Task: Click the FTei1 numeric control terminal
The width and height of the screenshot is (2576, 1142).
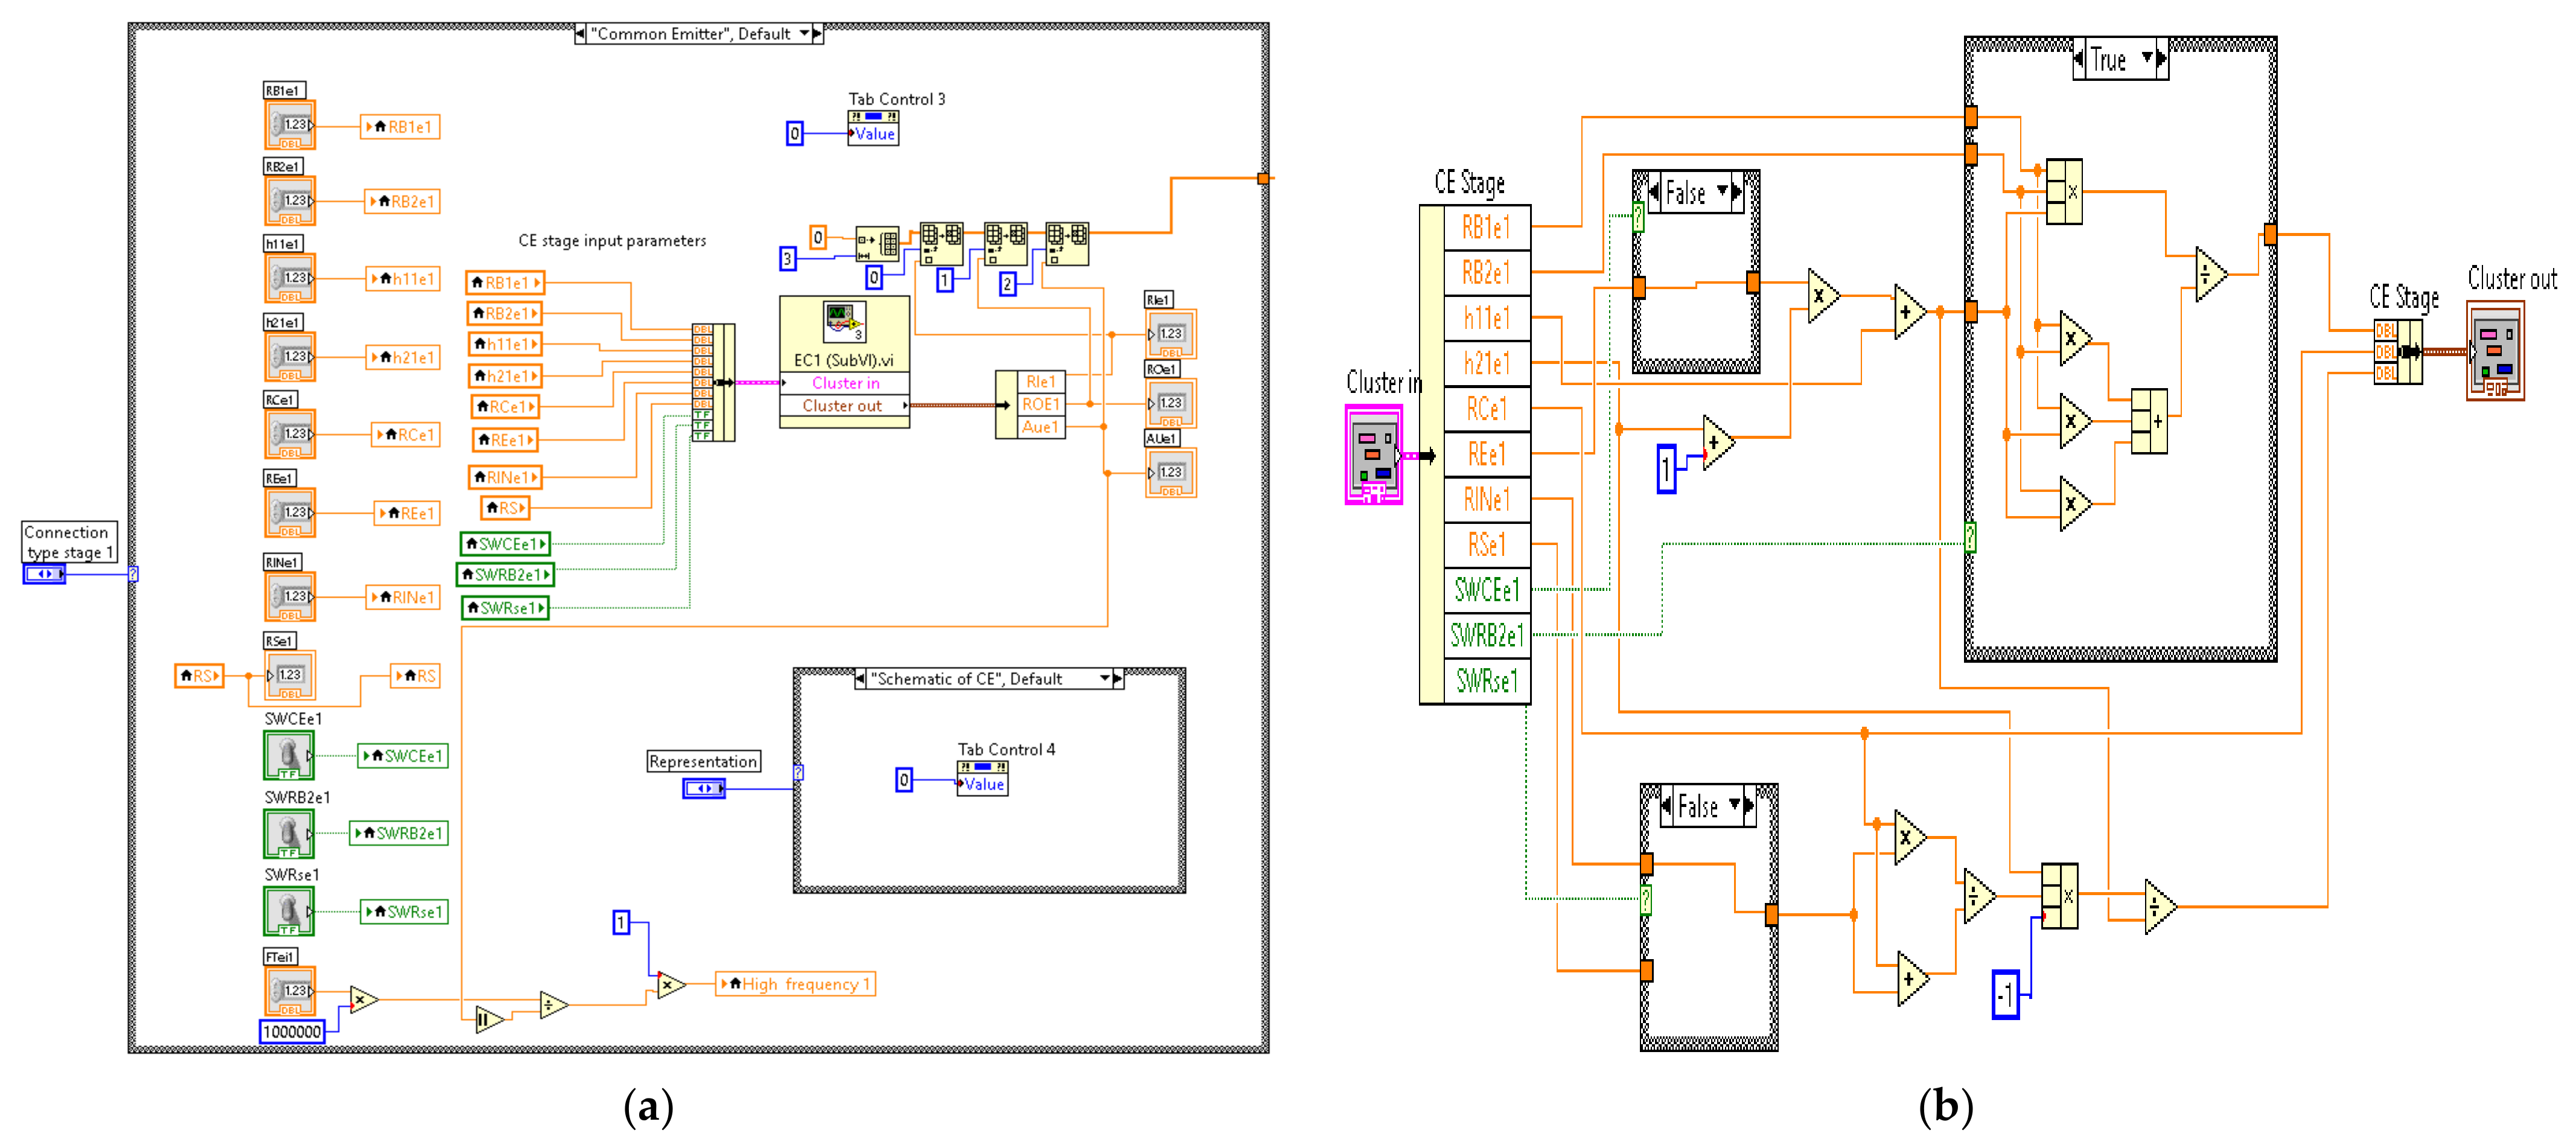Action: [x=290, y=990]
